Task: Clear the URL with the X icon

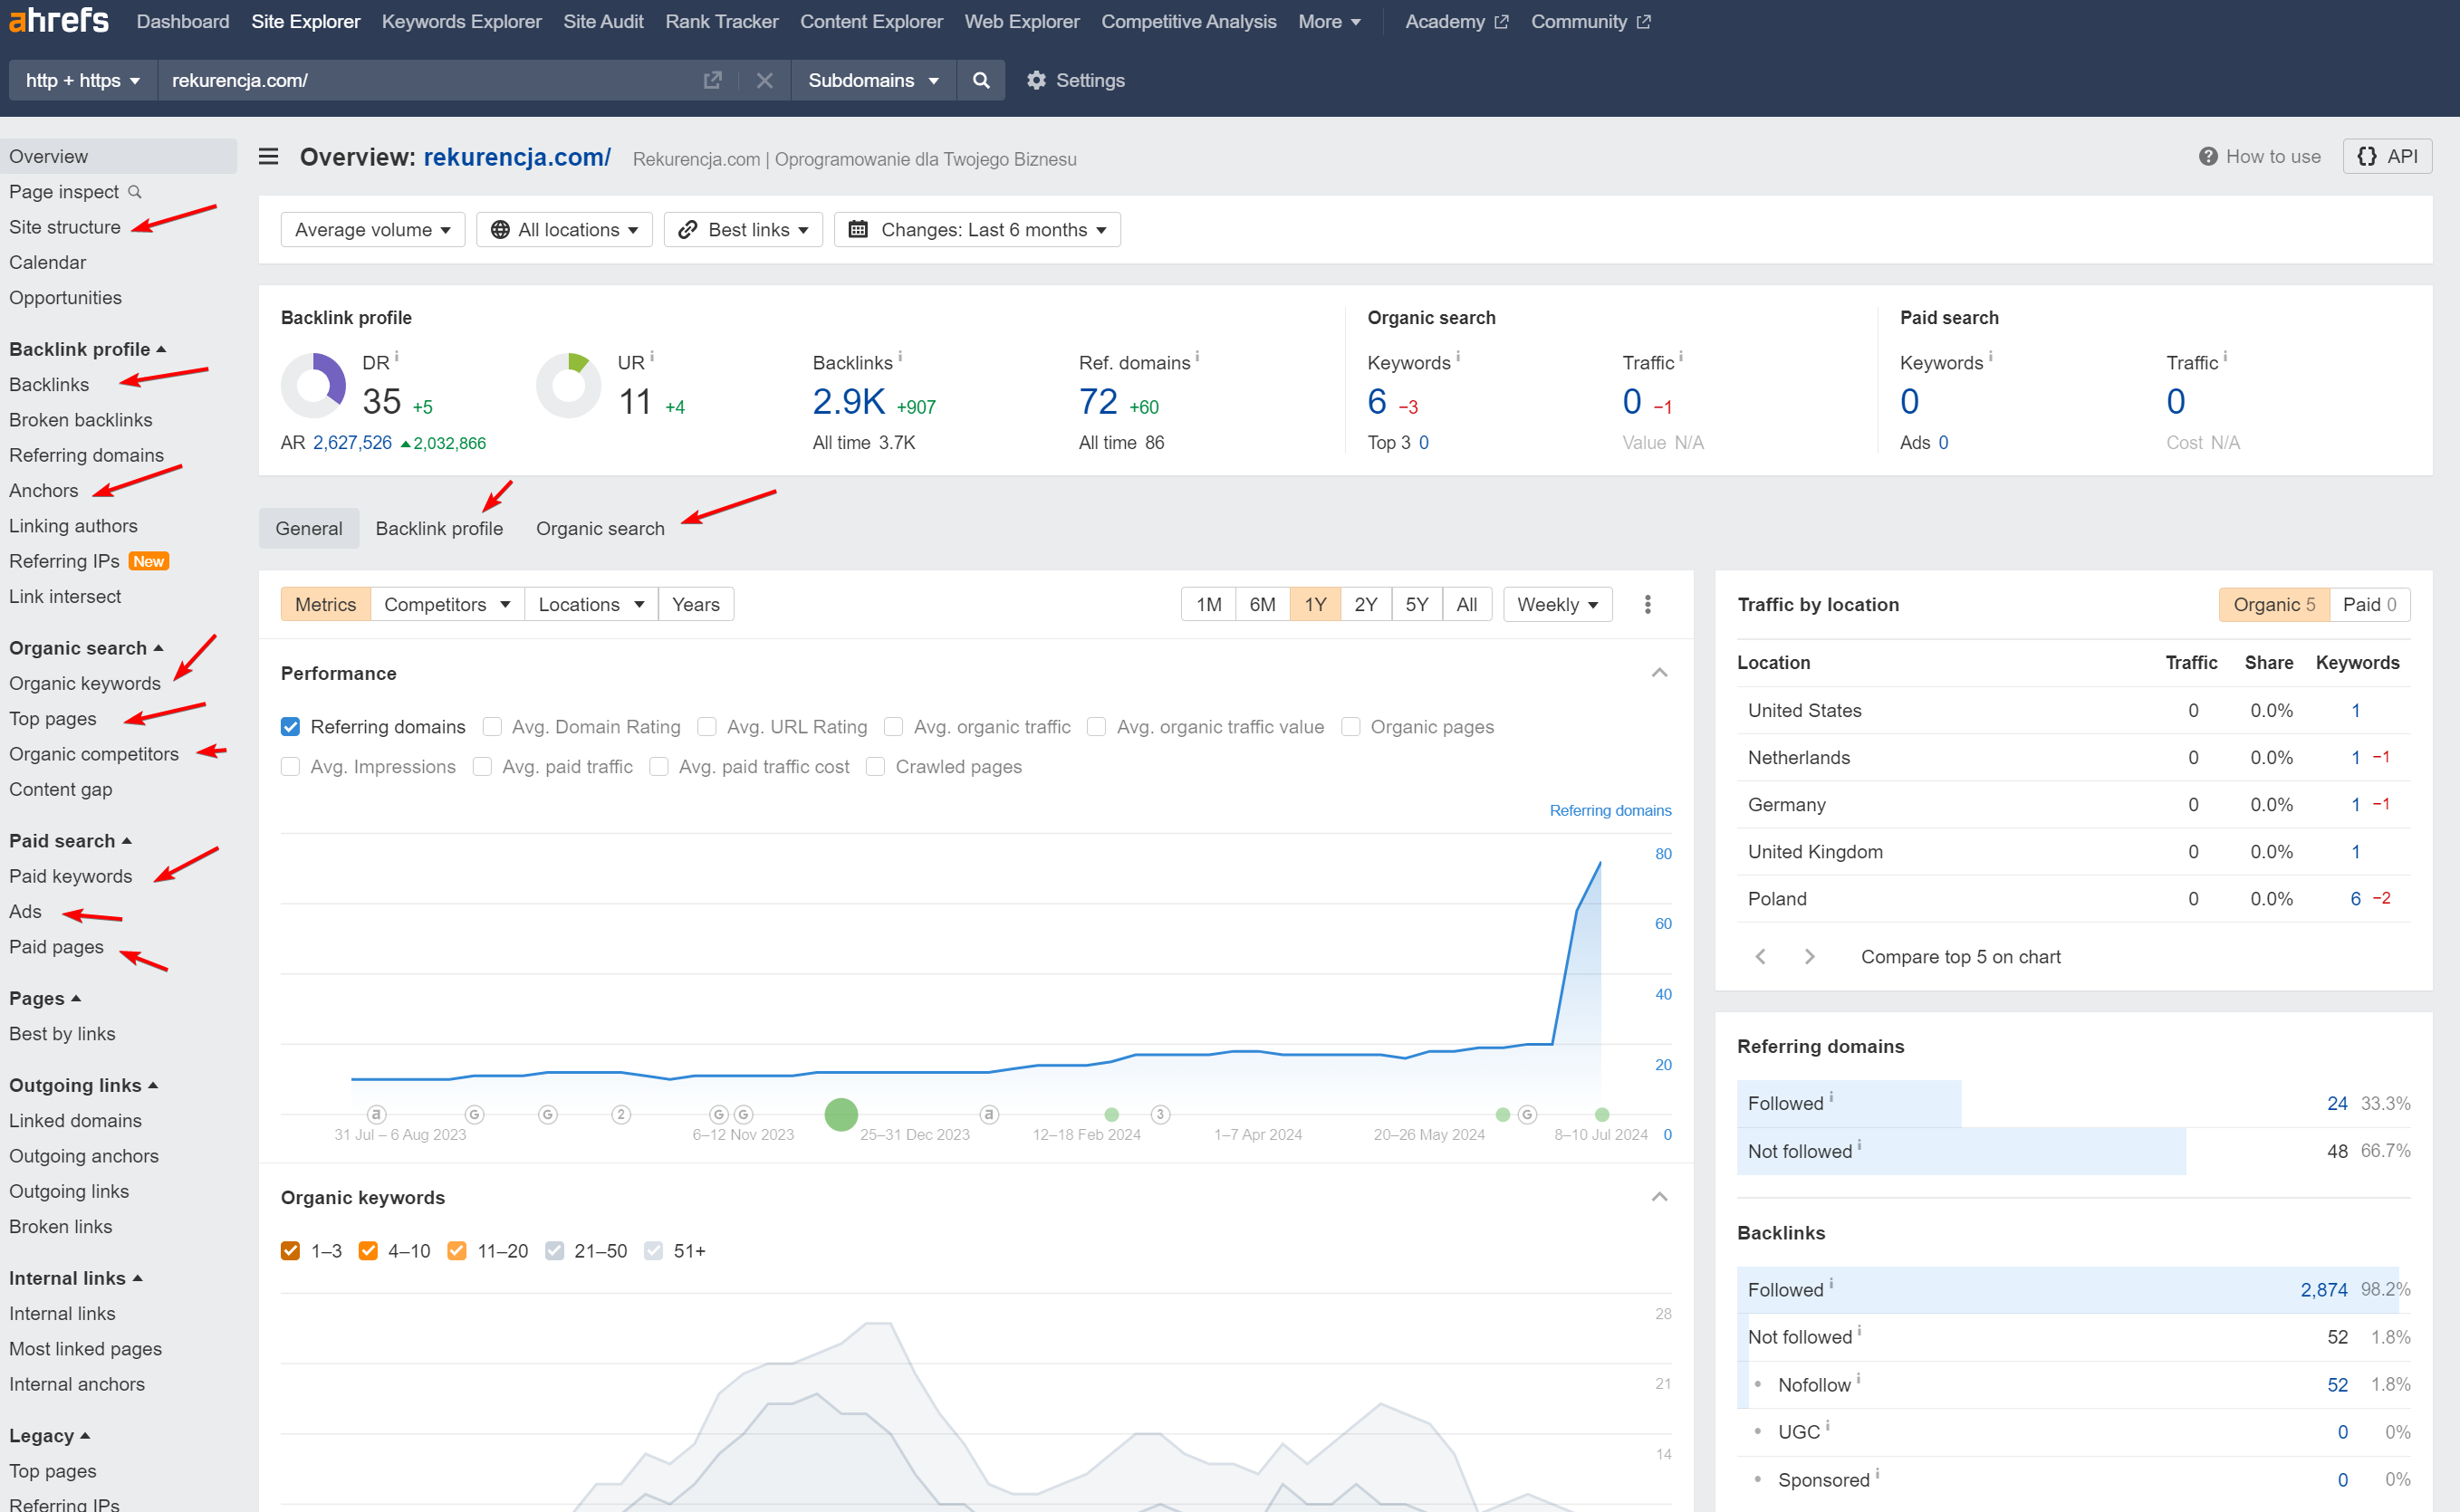Action: coord(764,80)
